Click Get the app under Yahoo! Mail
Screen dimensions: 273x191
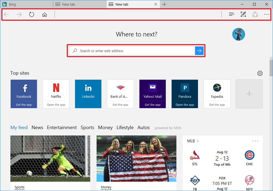152,105
